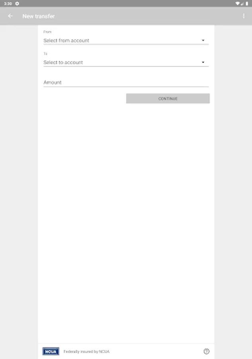Tap the Federally insured by NCUA text

coord(86,351)
